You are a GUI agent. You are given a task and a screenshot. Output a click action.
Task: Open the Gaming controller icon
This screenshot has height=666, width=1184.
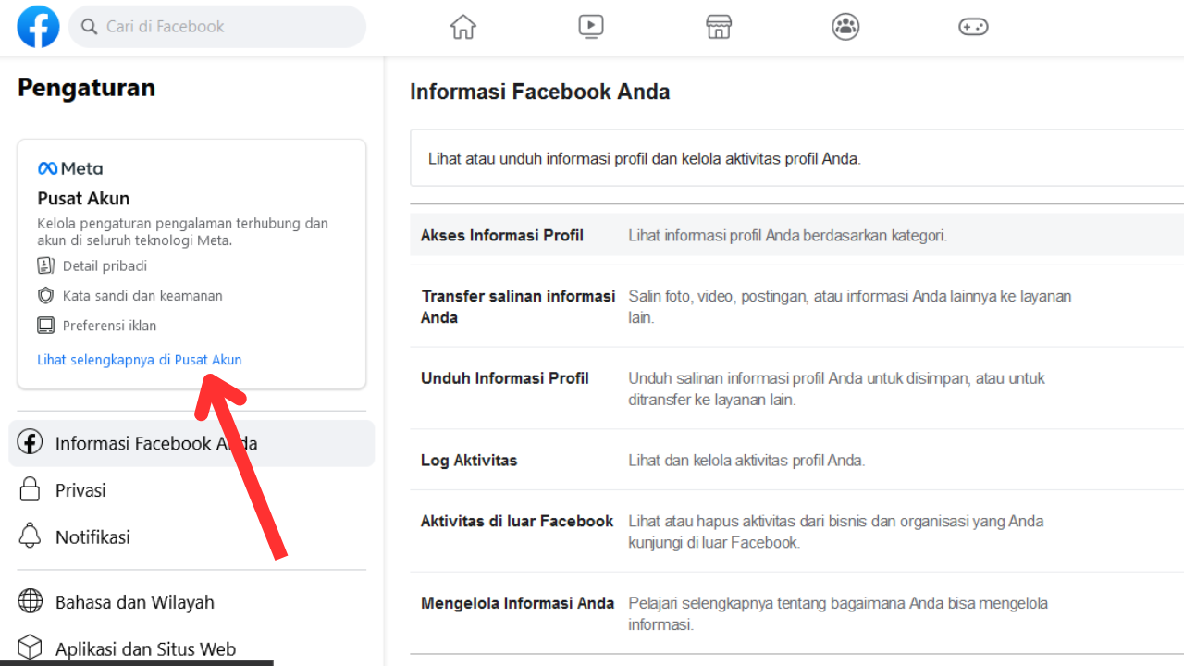[x=973, y=27]
